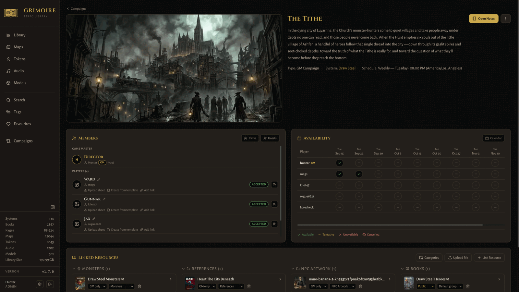Toggle megs availability for Sep 22

coord(359,174)
